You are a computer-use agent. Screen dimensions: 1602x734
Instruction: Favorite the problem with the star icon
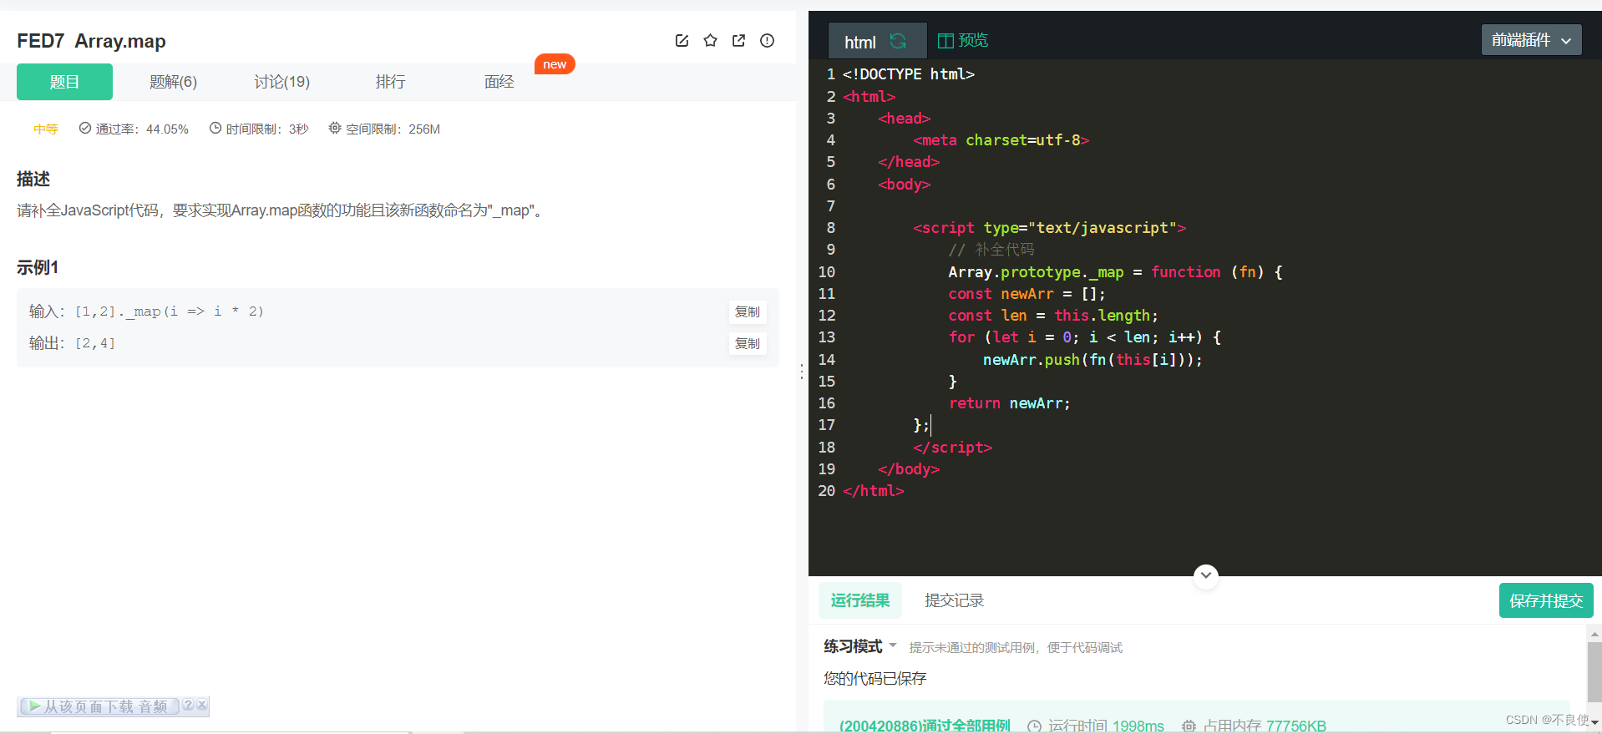pos(710,40)
